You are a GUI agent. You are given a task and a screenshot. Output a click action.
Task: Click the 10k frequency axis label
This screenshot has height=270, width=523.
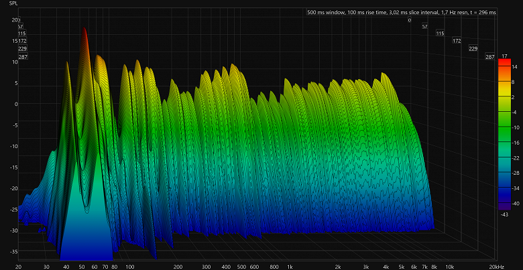pos(450,267)
